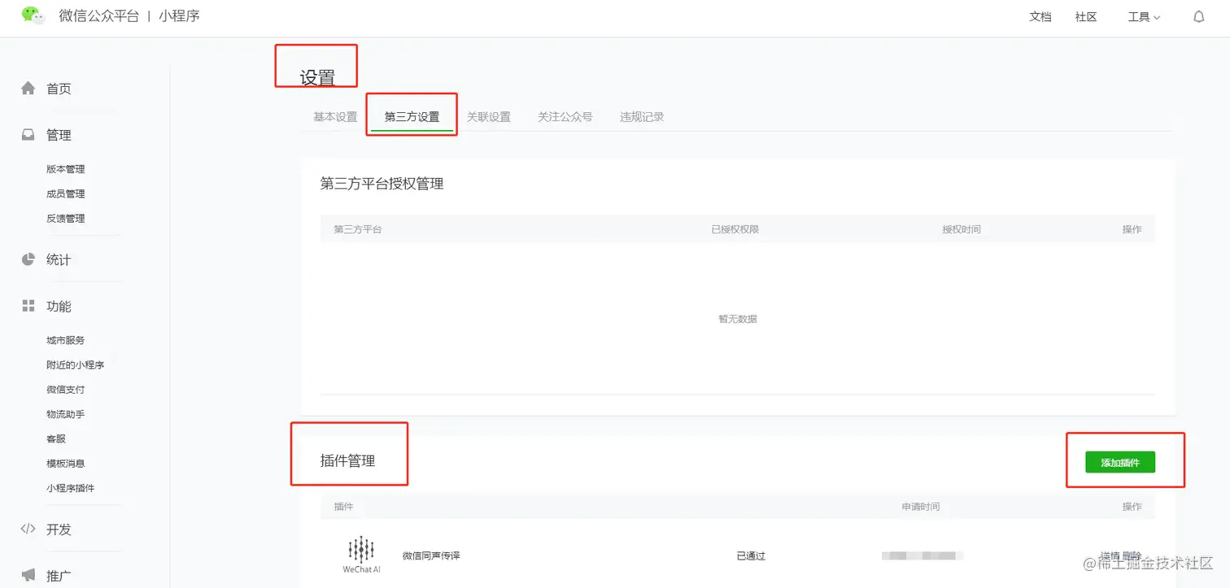The image size is (1230, 588).
Task: Click the 申请时间 column header
Action: pos(920,507)
